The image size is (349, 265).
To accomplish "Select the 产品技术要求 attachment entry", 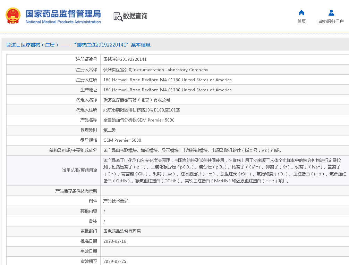I will (116, 201).
